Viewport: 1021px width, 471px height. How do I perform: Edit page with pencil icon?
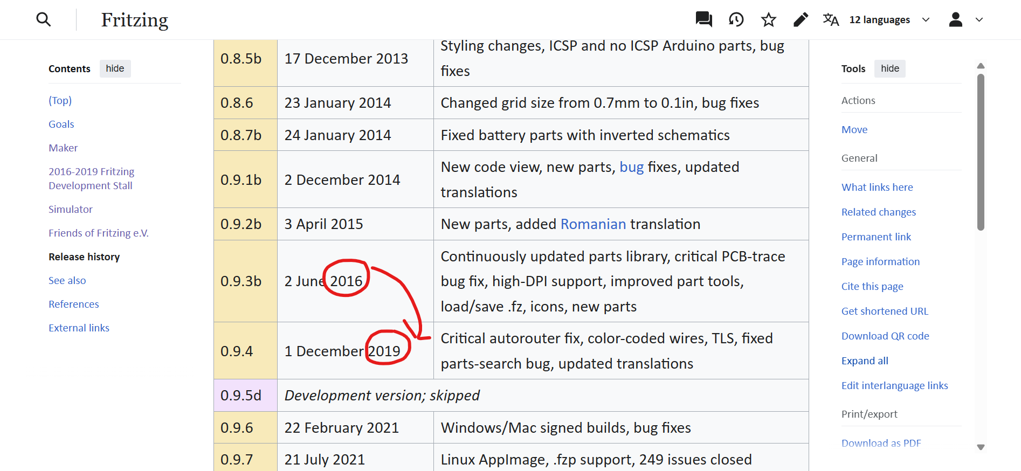tap(801, 20)
